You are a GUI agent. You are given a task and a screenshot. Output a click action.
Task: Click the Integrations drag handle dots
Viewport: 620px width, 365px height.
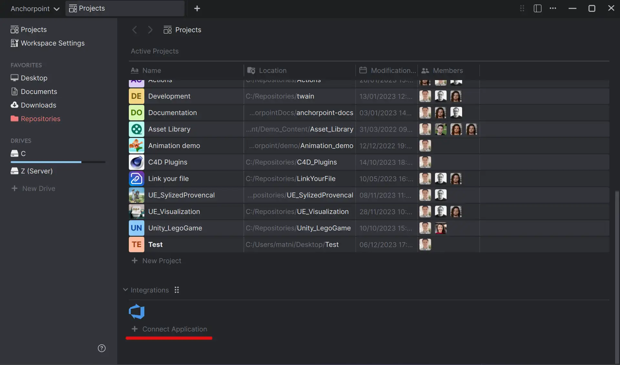coord(177,290)
